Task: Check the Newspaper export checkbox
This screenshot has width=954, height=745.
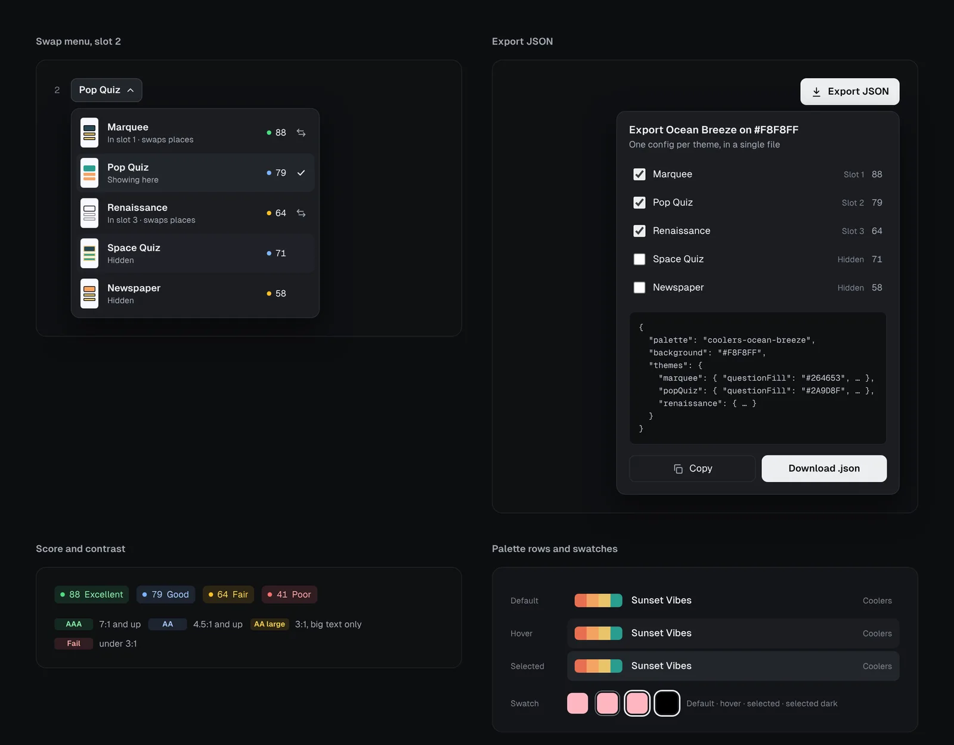Action: tap(639, 287)
